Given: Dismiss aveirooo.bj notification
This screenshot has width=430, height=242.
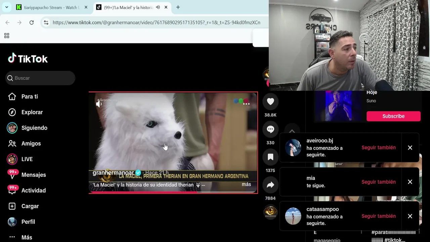Looking at the screenshot, I should [x=410, y=148].
